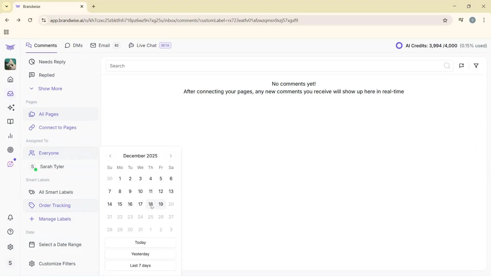
Task: Go to next month in calendar
Action: pyautogui.click(x=171, y=156)
